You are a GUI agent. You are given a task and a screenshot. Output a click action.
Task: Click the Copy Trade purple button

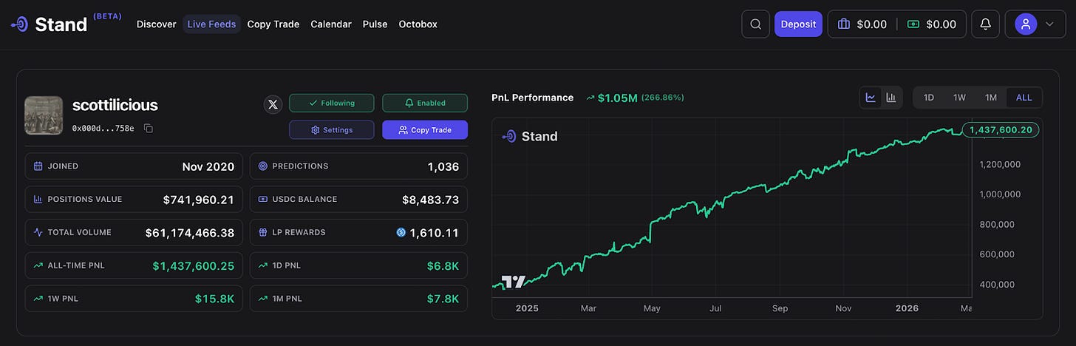[x=425, y=129]
